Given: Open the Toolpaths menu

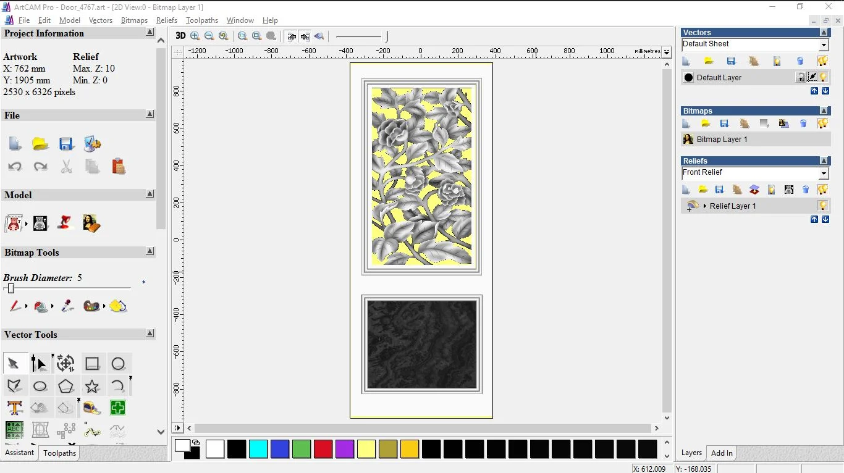Looking at the screenshot, I should pos(202,20).
